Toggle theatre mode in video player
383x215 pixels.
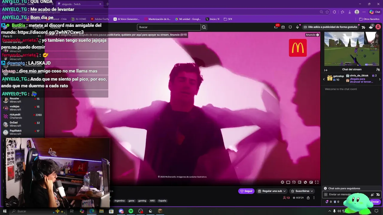[300, 182]
